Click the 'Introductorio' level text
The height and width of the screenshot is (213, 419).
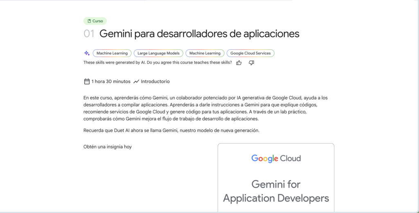click(155, 81)
